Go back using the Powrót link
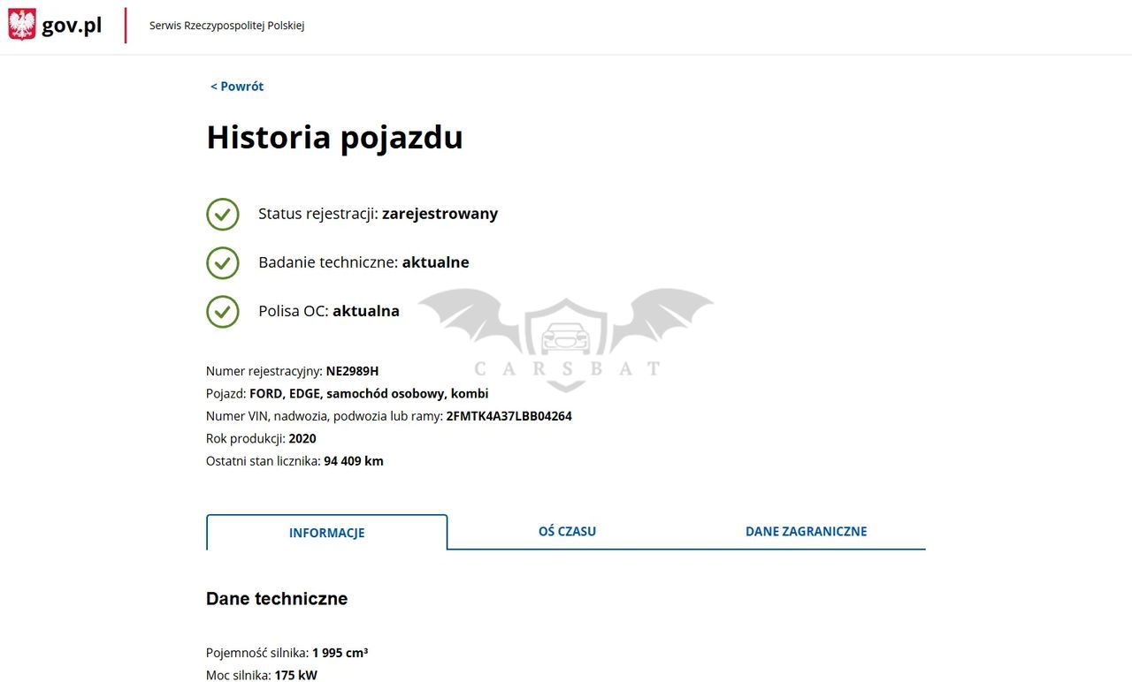Viewport: 1132px width, 682px height. (237, 87)
